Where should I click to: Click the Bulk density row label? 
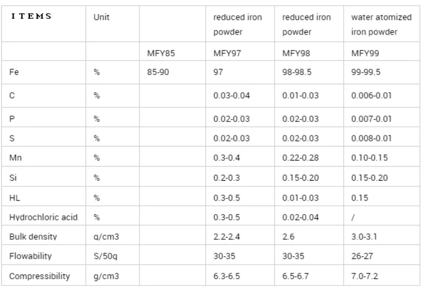tap(33, 237)
